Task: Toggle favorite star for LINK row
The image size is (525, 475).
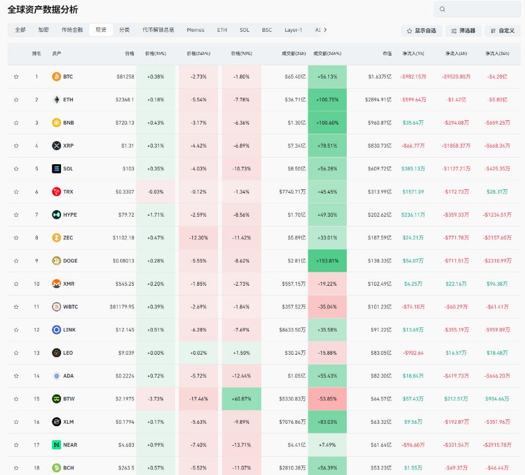Action: pyautogui.click(x=16, y=330)
